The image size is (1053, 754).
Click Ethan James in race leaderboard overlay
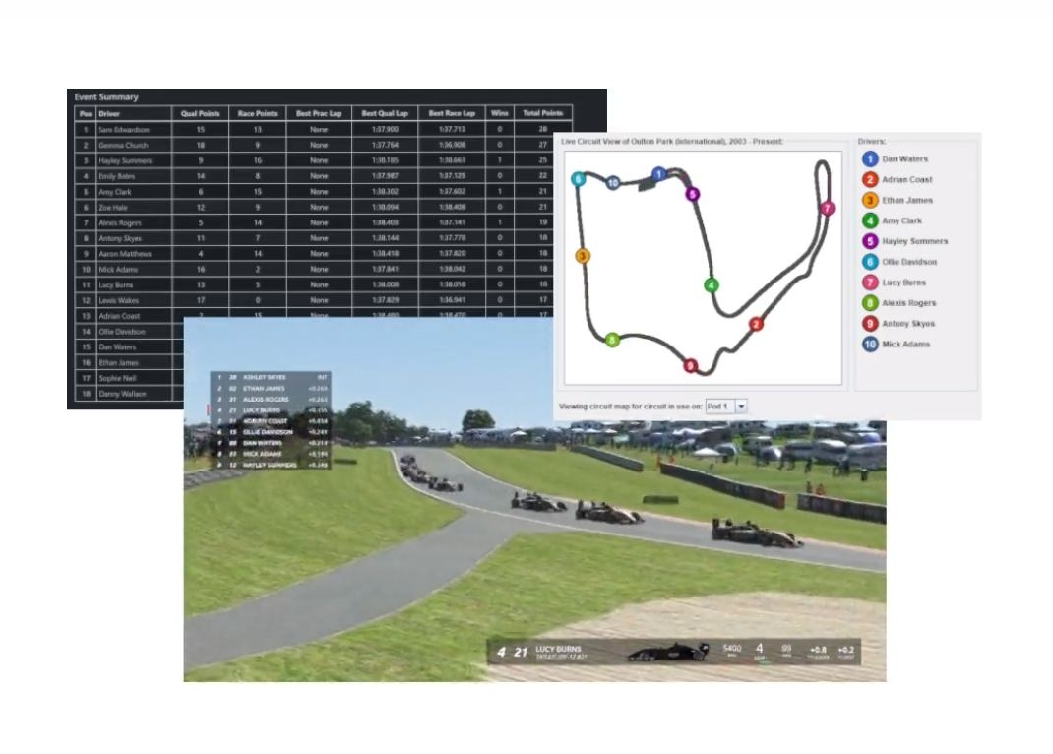(x=264, y=388)
